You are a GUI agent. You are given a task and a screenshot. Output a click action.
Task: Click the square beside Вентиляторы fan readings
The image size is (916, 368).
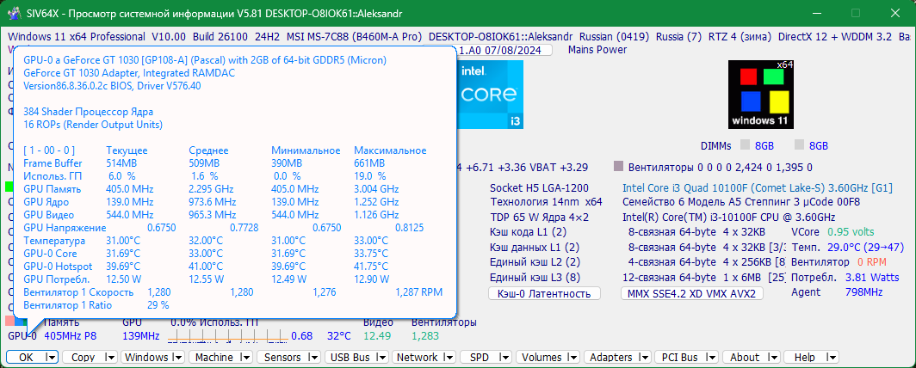619,168
